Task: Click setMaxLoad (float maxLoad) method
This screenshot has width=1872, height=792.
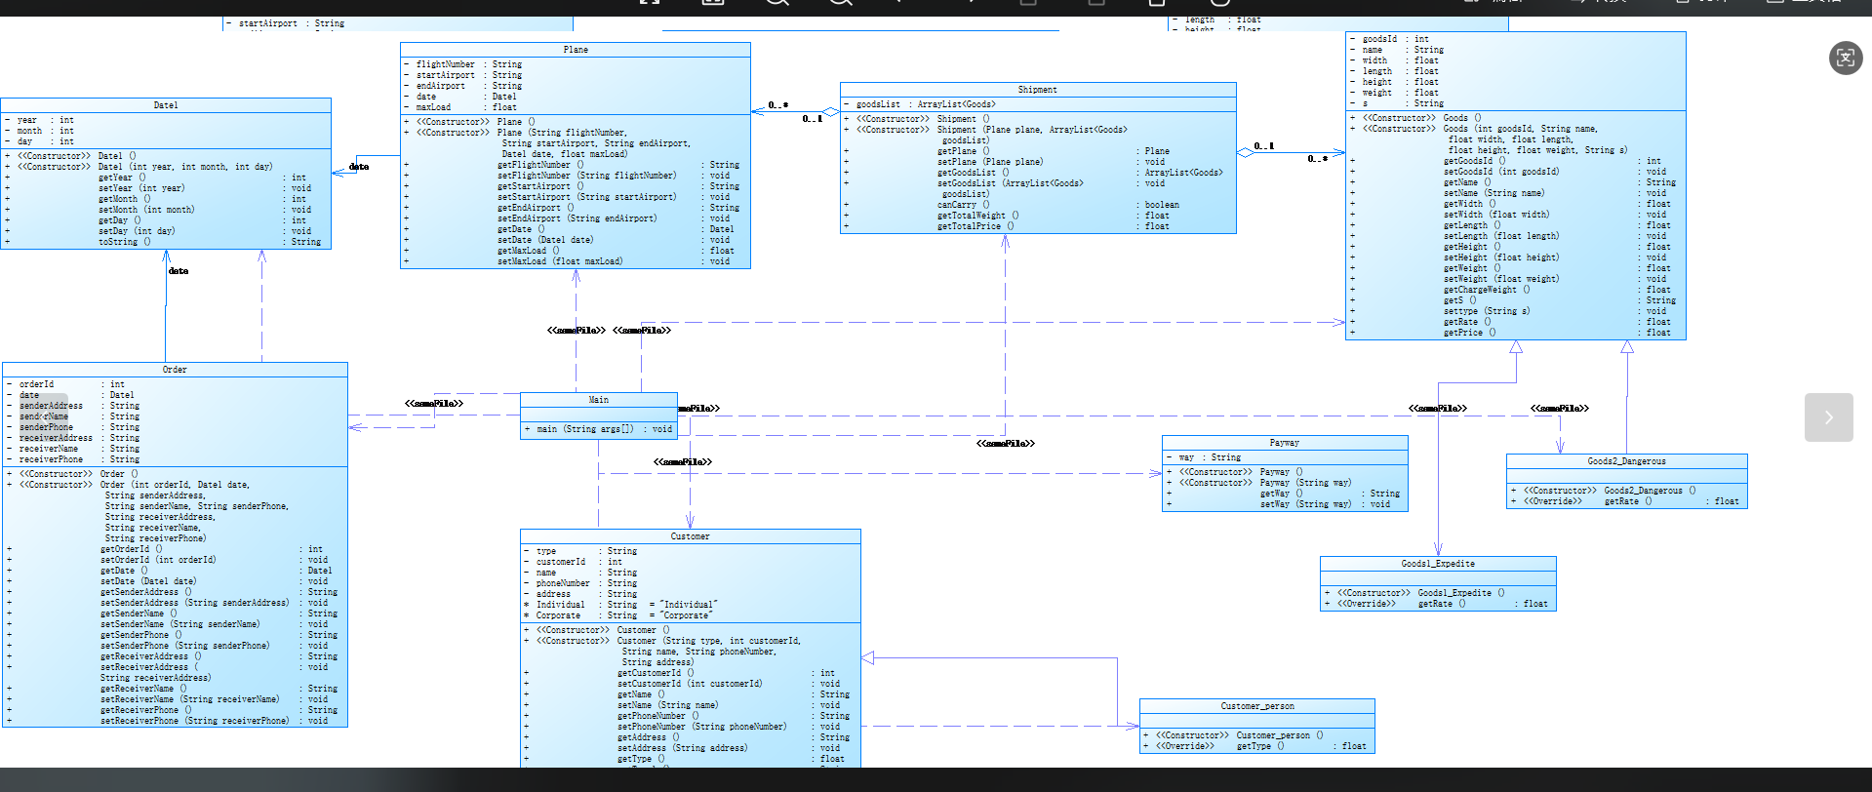Action: point(560,261)
